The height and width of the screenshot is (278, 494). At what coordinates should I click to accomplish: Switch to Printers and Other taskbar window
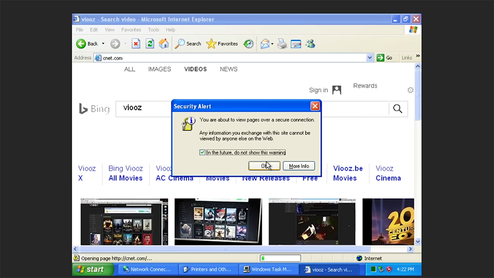point(208,269)
